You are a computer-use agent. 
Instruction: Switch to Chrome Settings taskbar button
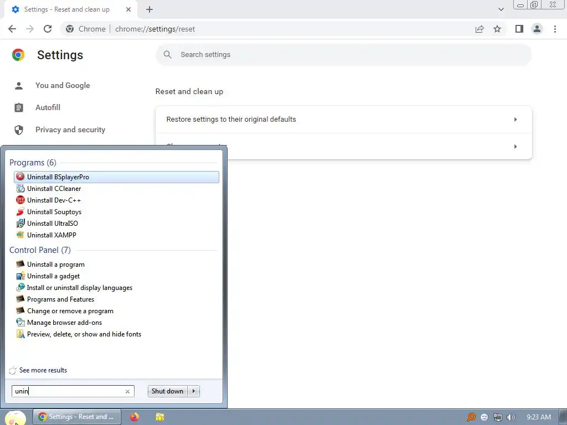pyautogui.click(x=77, y=417)
